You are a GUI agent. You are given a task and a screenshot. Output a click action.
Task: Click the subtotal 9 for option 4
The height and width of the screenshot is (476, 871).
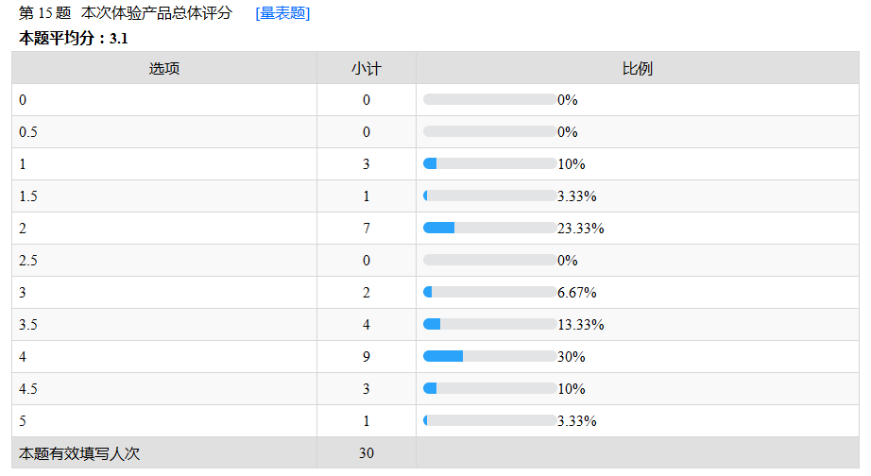point(367,357)
